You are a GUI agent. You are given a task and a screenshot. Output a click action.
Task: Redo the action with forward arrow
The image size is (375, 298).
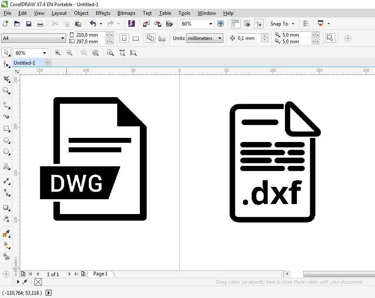pos(111,23)
